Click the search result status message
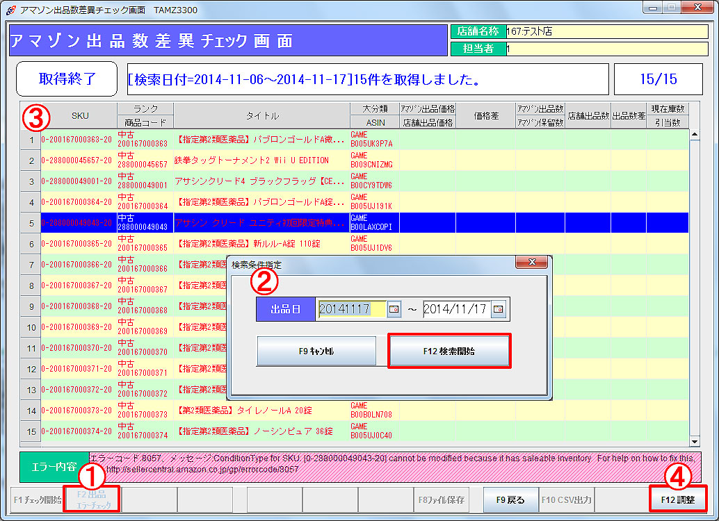 coord(368,78)
